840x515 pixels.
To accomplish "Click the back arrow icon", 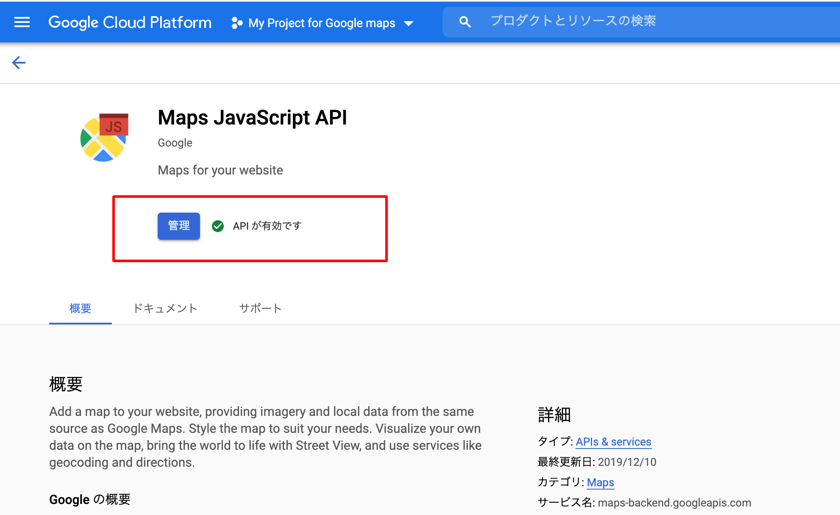I will [19, 63].
